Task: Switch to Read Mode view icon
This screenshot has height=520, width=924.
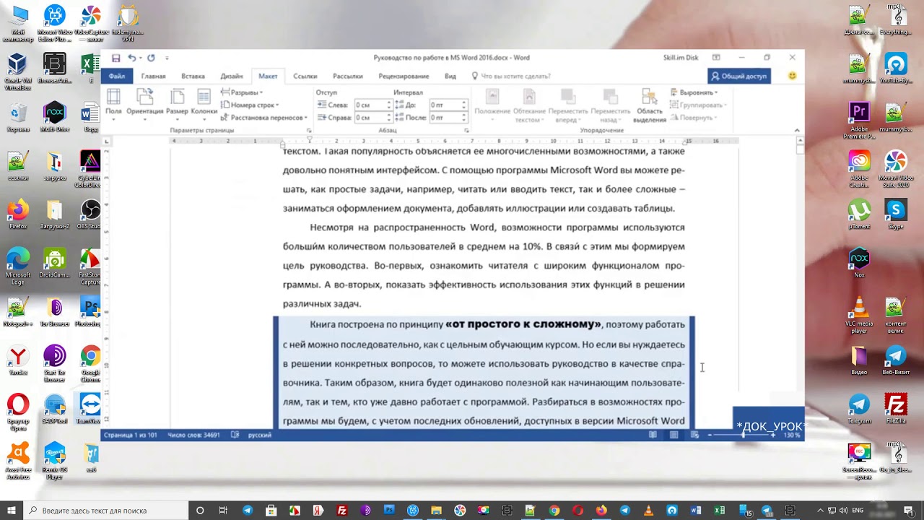Action: click(x=653, y=435)
